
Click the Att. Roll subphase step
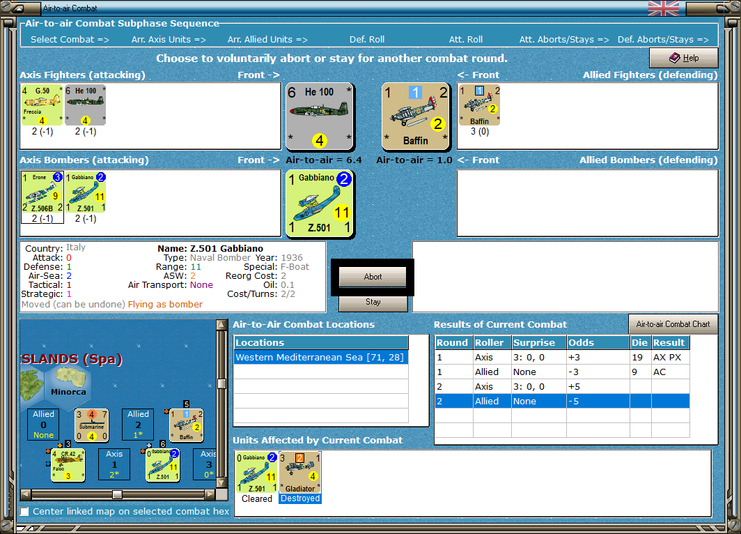click(465, 40)
